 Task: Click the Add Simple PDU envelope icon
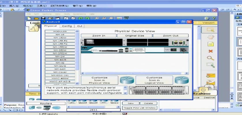point(211,75)
